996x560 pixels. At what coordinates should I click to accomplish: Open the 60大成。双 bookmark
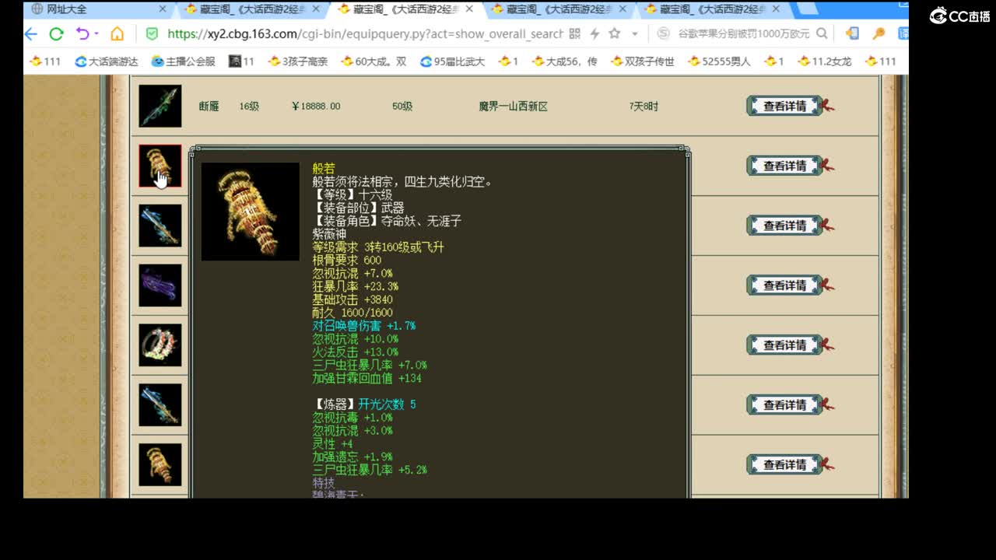coord(373,61)
